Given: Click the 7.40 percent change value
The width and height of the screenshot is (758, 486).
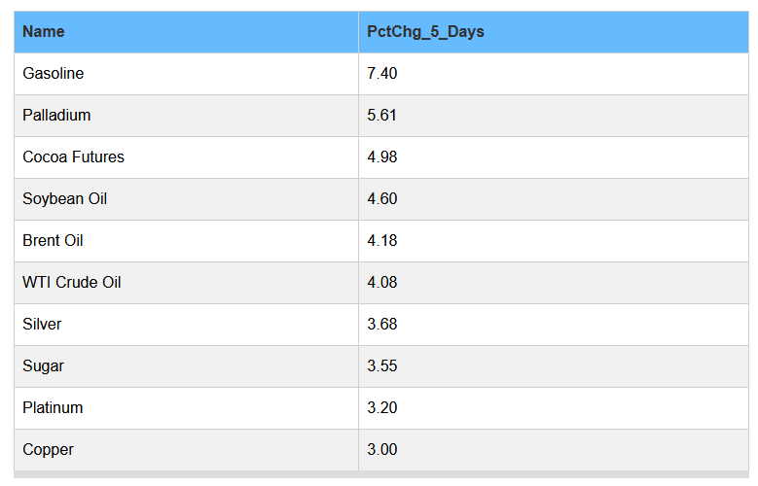Looking at the screenshot, I should pos(382,74).
